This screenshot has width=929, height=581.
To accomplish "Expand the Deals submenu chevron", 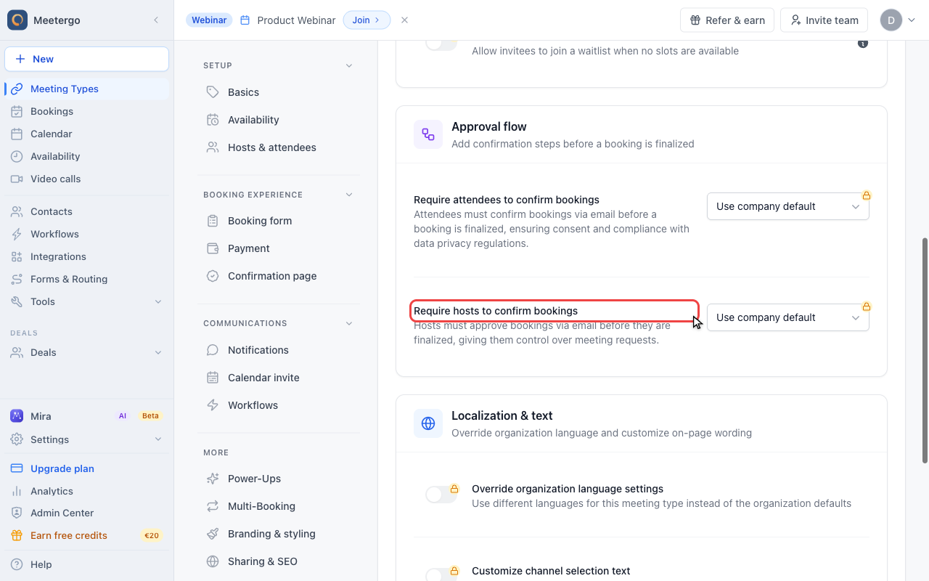I will (158, 352).
